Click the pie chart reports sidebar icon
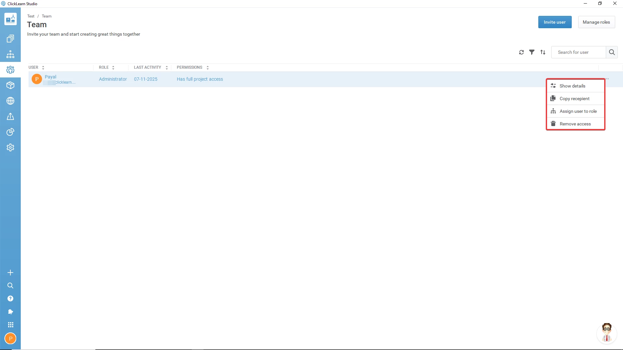 (10, 132)
